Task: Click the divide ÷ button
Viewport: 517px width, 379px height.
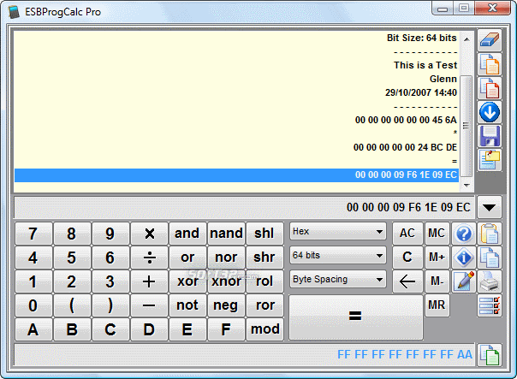Action: [149, 258]
